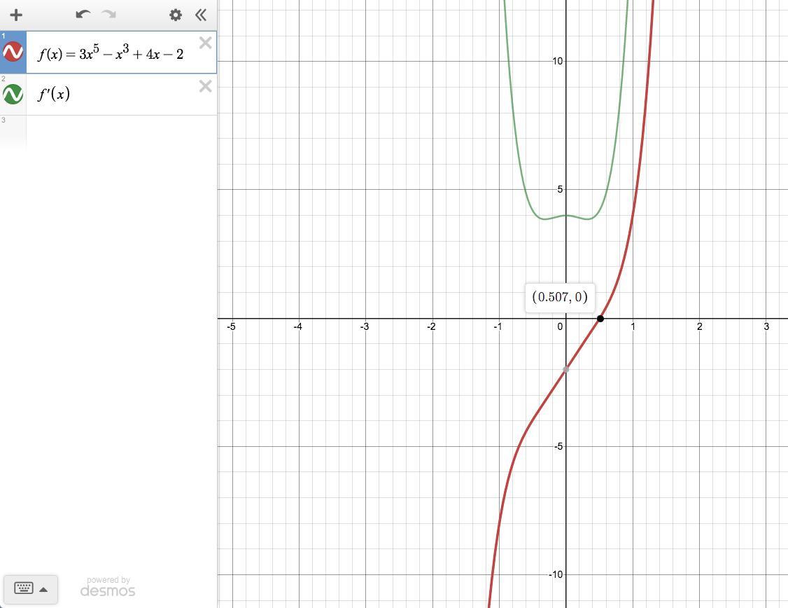The height and width of the screenshot is (608, 788).
Task: Click x-axis label -2
Action: (x=431, y=326)
